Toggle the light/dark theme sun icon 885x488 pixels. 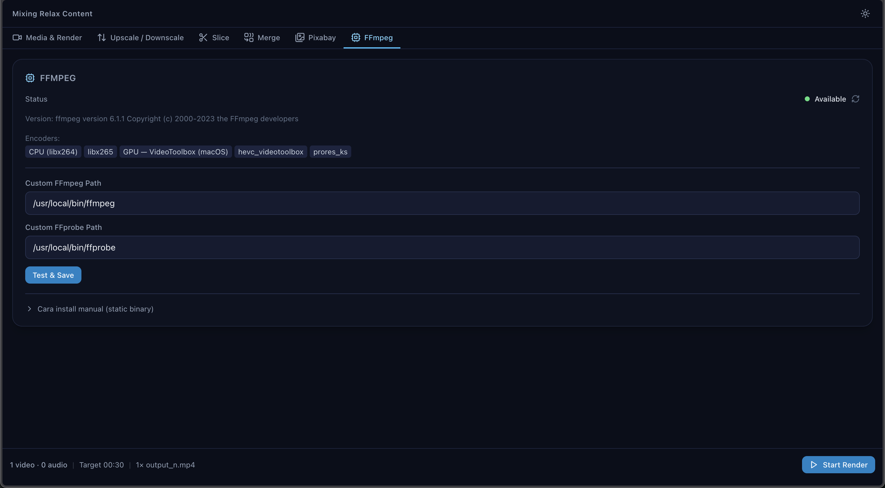point(865,14)
